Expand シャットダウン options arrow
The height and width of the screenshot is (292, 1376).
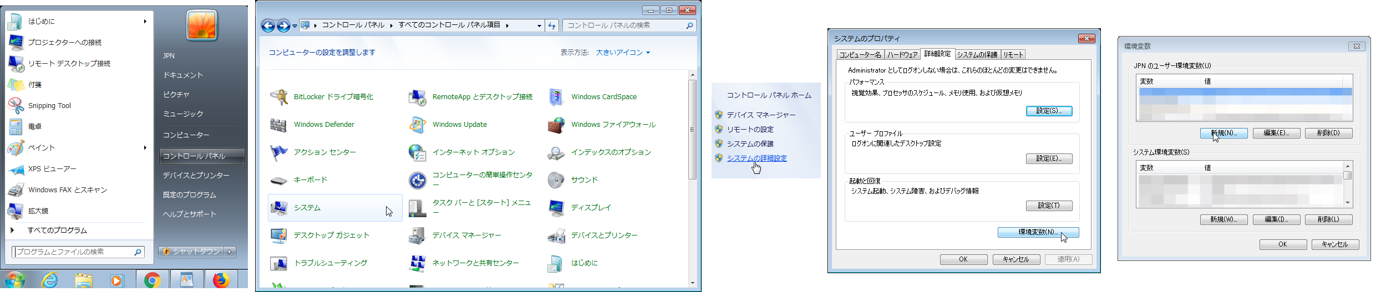[230, 252]
